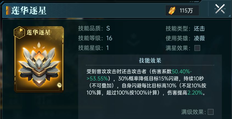Close the 莲华逐星 skill panel

(x=220, y=9)
